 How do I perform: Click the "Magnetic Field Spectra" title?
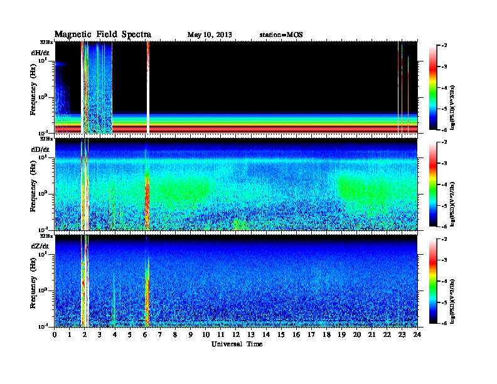coord(103,35)
